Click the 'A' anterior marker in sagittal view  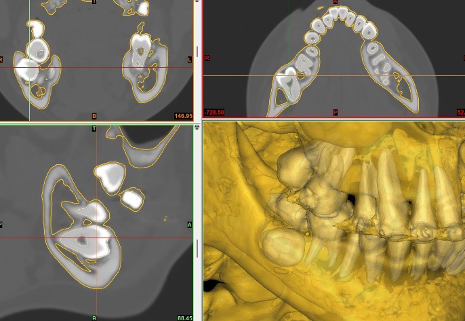pyautogui.click(x=189, y=224)
